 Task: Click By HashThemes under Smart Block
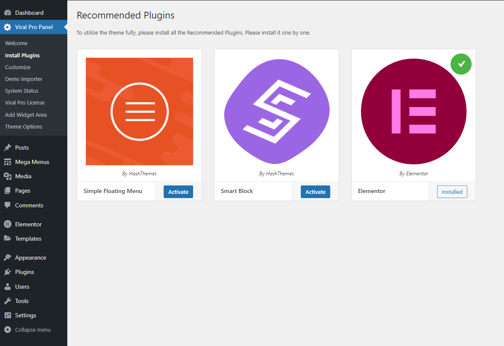click(276, 174)
